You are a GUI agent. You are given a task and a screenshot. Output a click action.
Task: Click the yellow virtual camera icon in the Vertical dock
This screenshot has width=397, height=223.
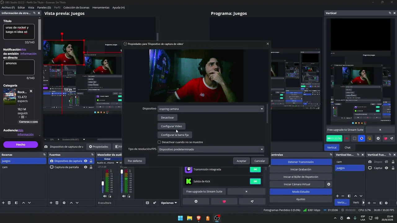point(369,138)
